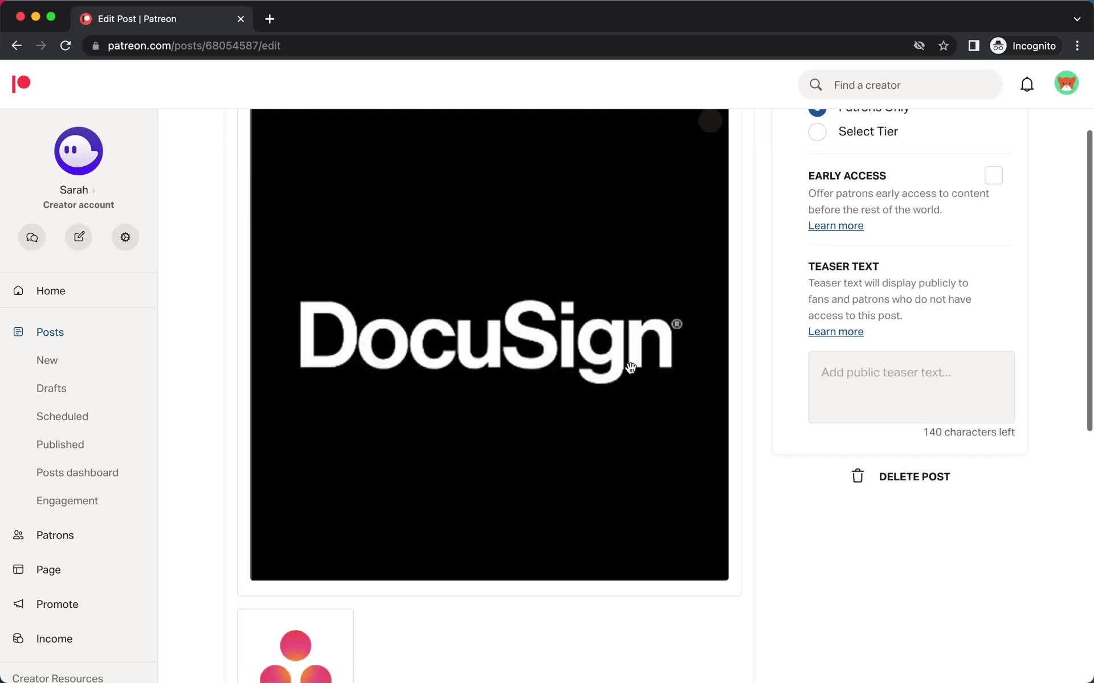Select the Patrons Only radio button

coord(817,108)
